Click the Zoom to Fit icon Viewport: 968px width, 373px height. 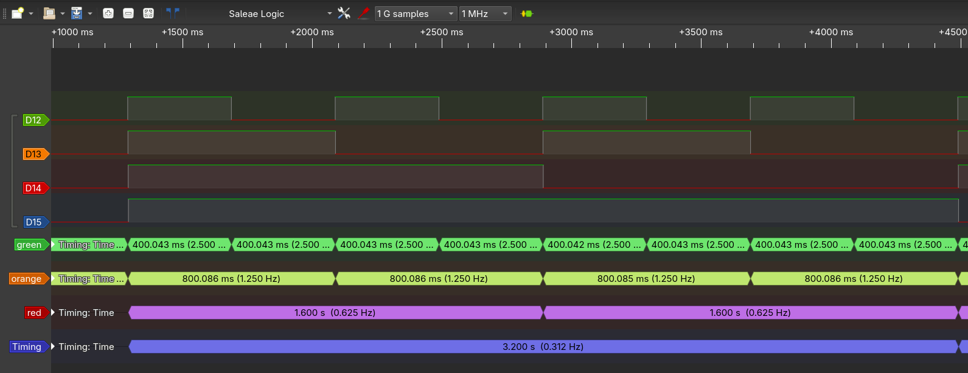coord(148,13)
